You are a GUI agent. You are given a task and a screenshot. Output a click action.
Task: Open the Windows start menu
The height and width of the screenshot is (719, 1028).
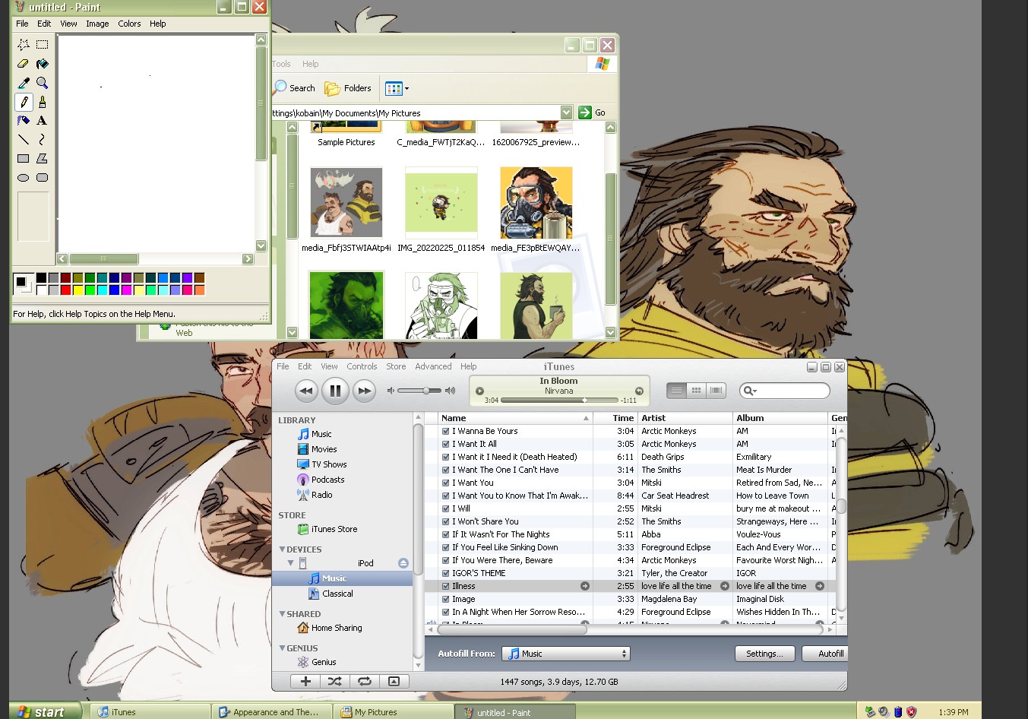point(44,711)
